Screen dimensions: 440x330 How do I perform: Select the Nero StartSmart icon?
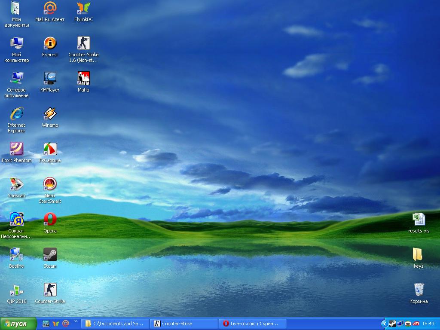(50, 184)
